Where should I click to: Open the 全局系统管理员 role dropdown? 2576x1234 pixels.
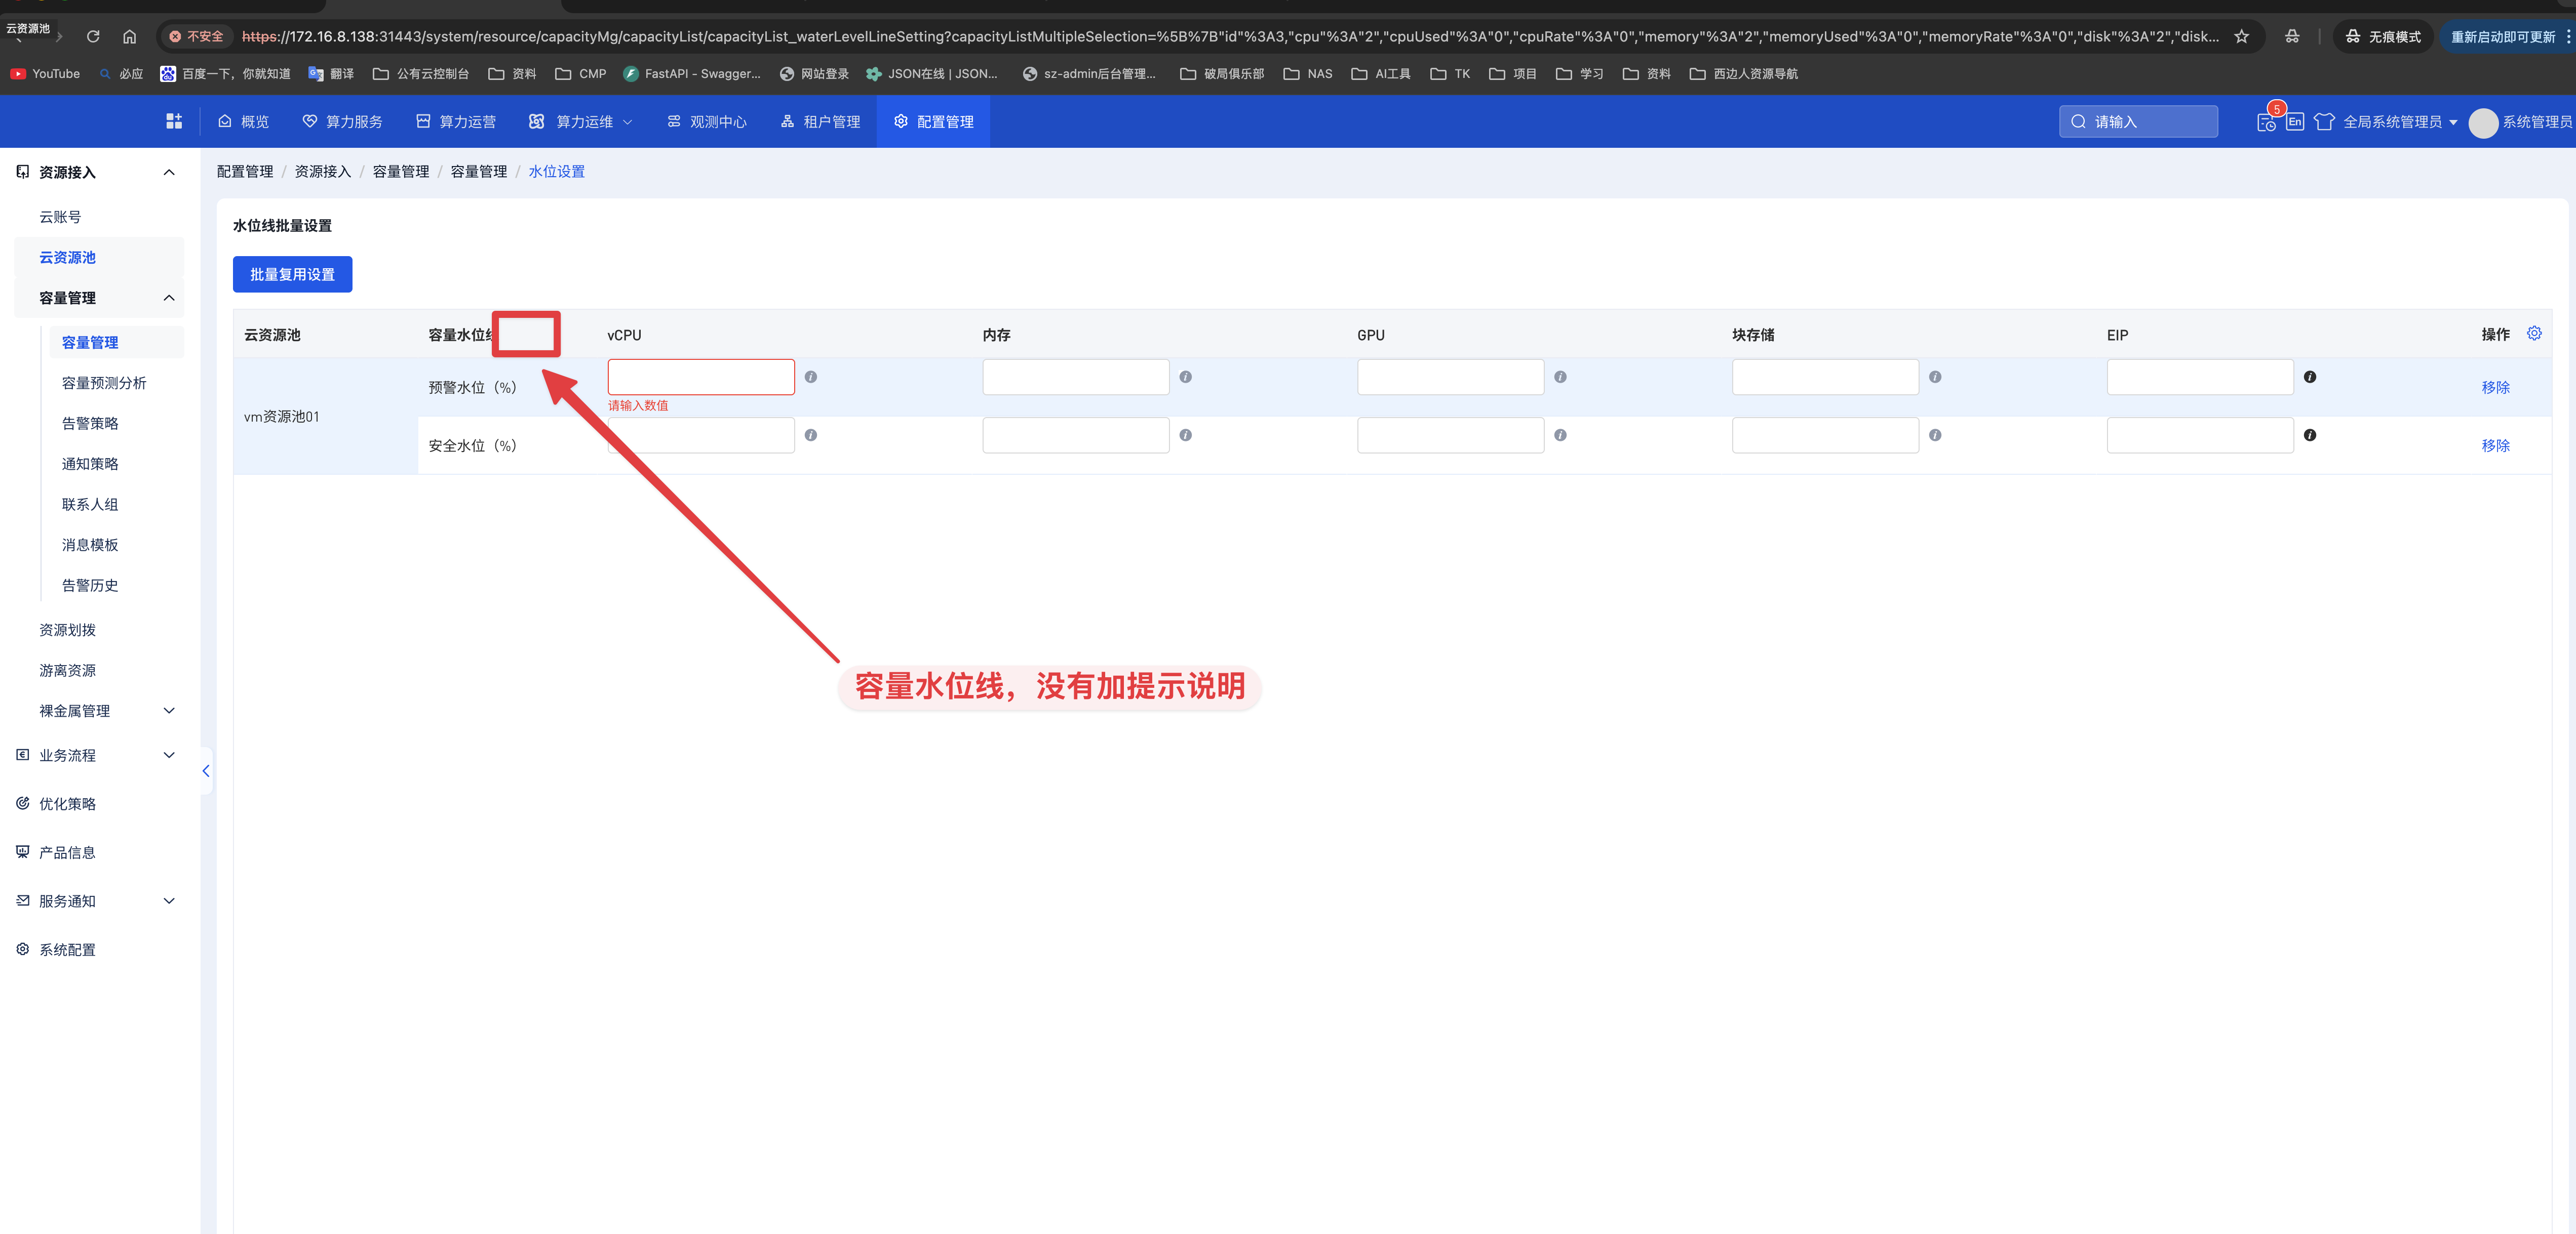[2399, 122]
